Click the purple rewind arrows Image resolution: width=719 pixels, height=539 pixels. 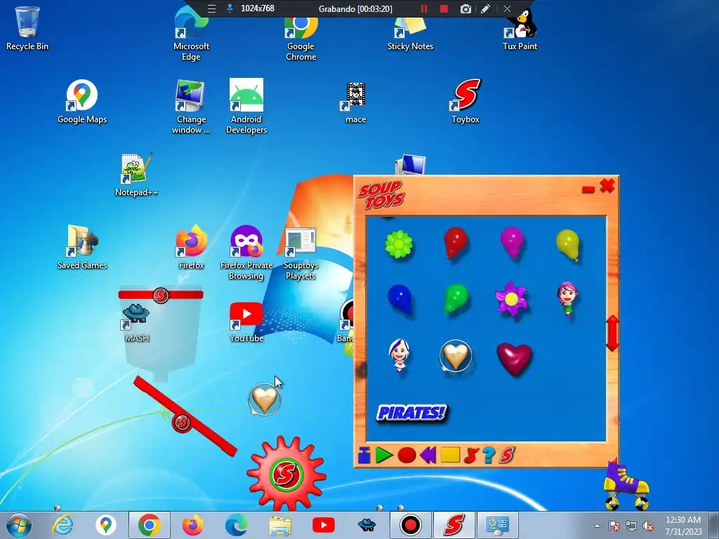pyautogui.click(x=428, y=455)
